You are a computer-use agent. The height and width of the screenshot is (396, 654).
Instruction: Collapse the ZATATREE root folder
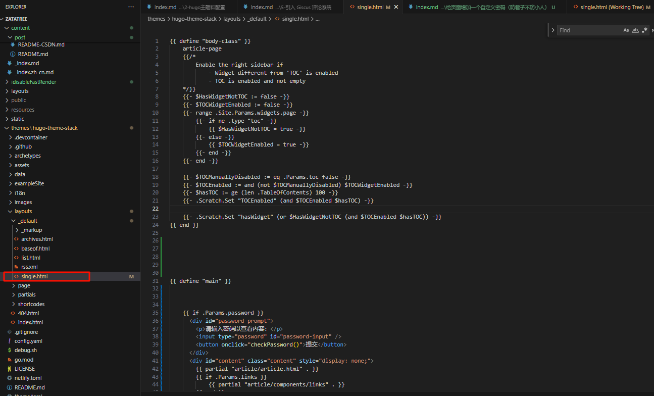(3, 19)
